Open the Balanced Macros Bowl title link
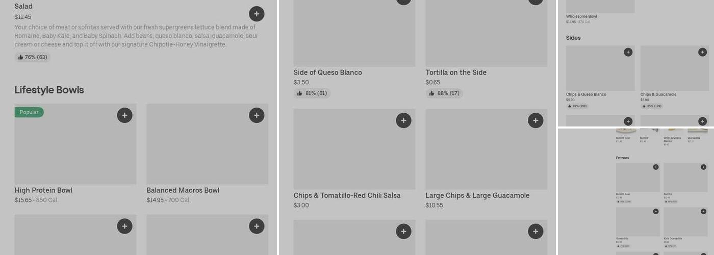The image size is (714, 255). click(x=183, y=190)
